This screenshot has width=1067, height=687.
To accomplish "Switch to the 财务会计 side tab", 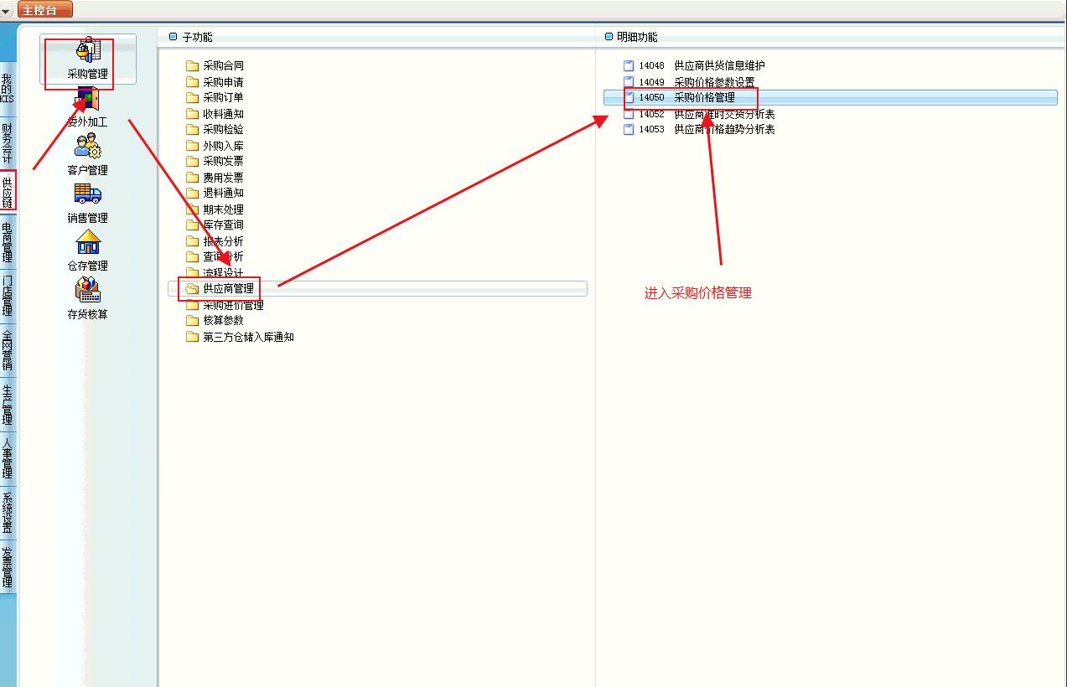I will click(x=8, y=142).
